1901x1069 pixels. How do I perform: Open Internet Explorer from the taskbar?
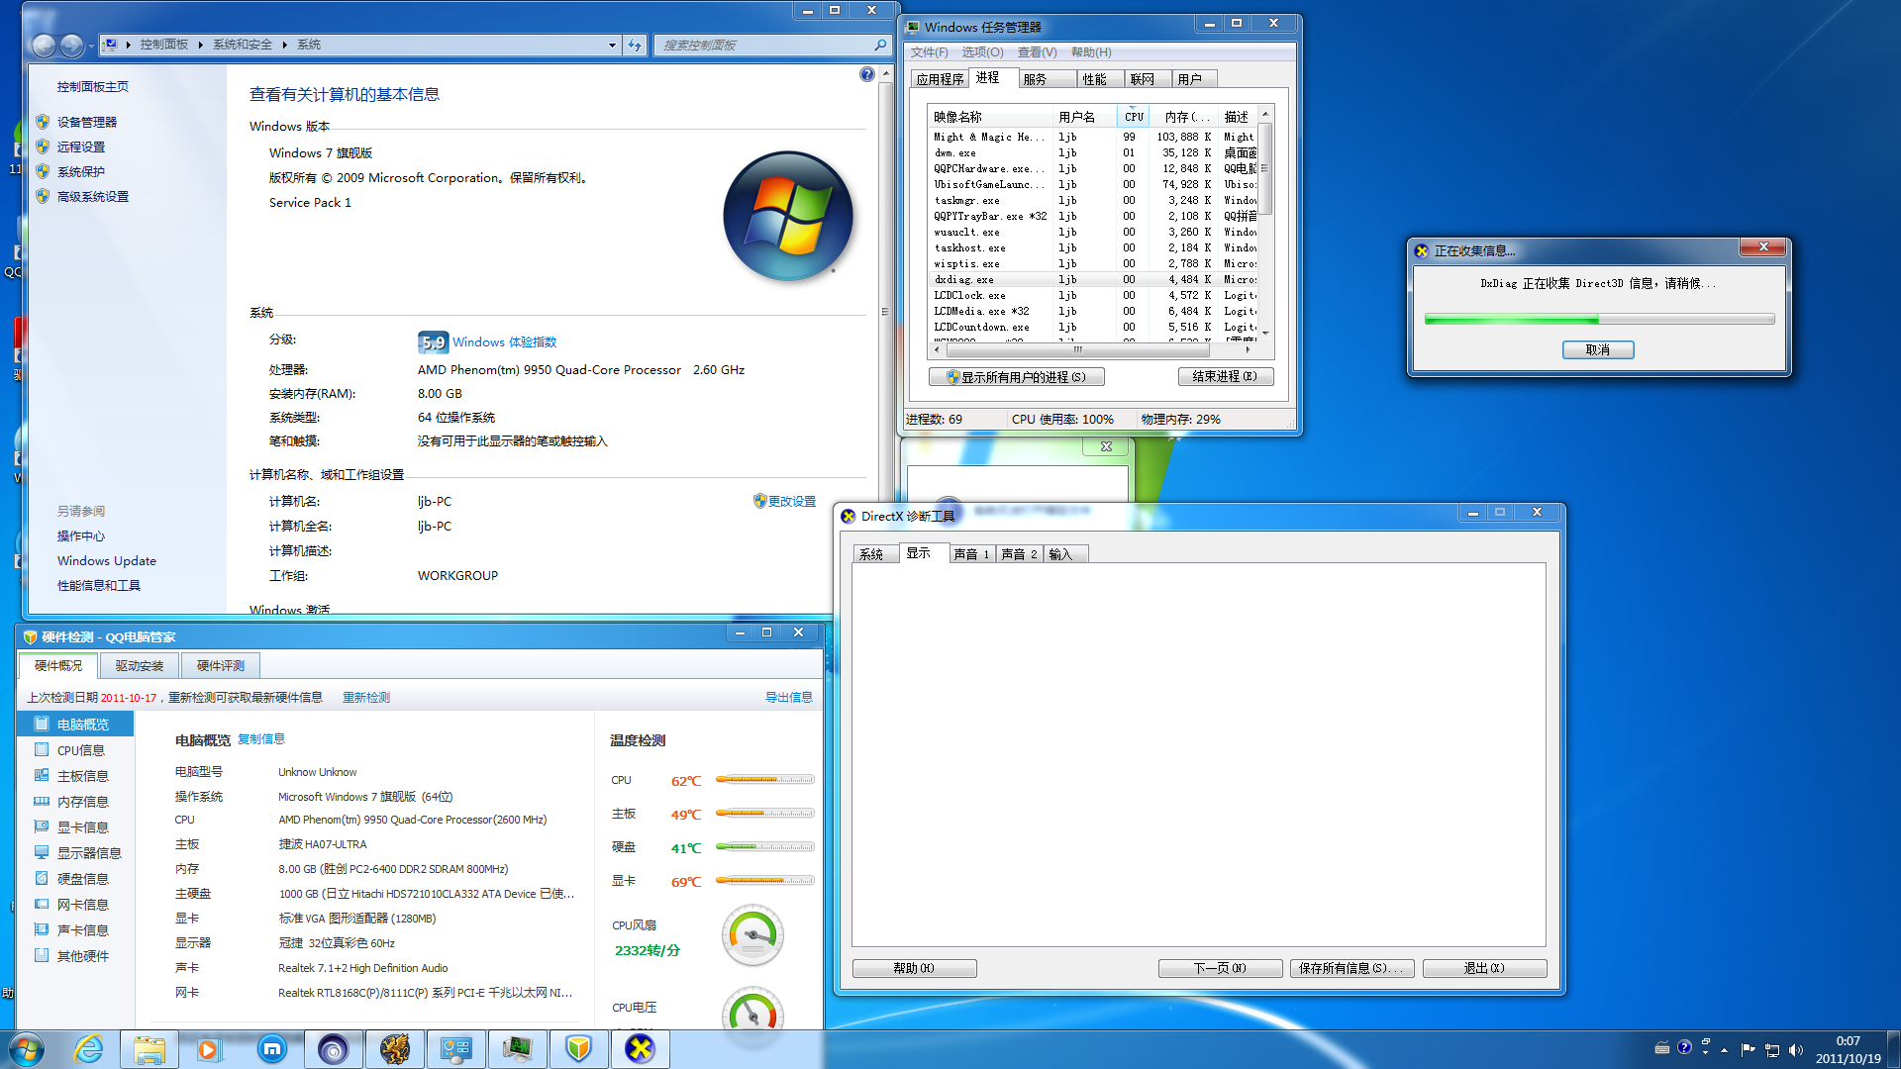(x=89, y=1049)
